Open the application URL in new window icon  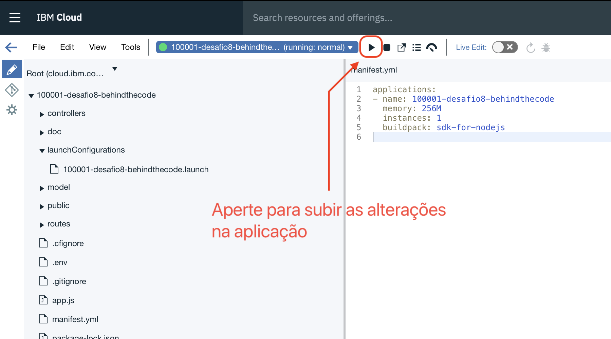click(402, 47)
